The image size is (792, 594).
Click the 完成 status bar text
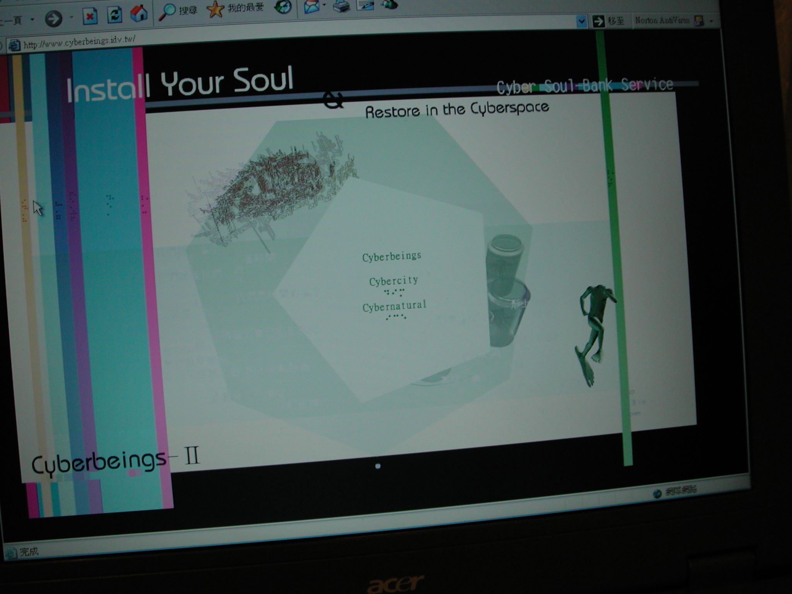point(29,552)
